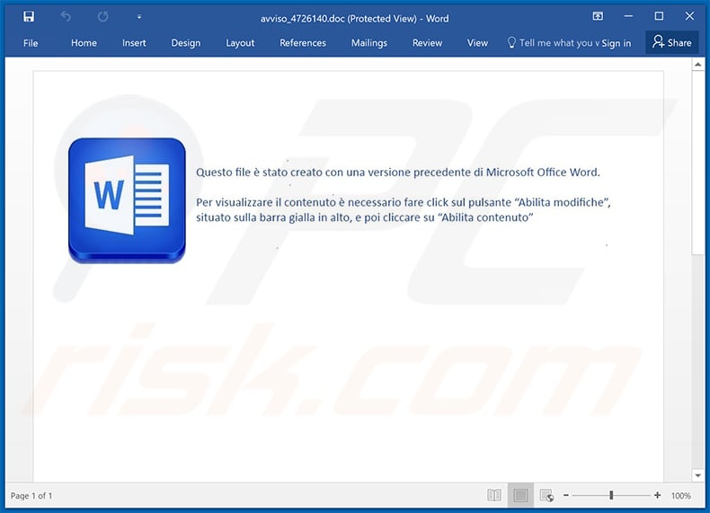Open the Insert ribbon tab
710x513 pixels.
click(x=134, y=43)
